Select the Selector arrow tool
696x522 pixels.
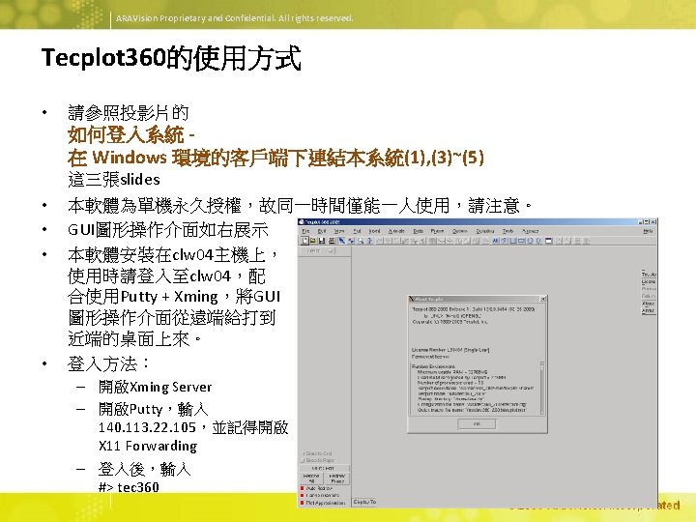(x=342, y=241)
